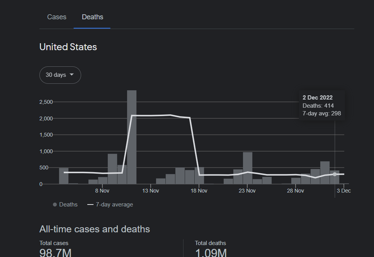
Task: Click the '23 Nov' x-axis label
Action: (247, 191)
